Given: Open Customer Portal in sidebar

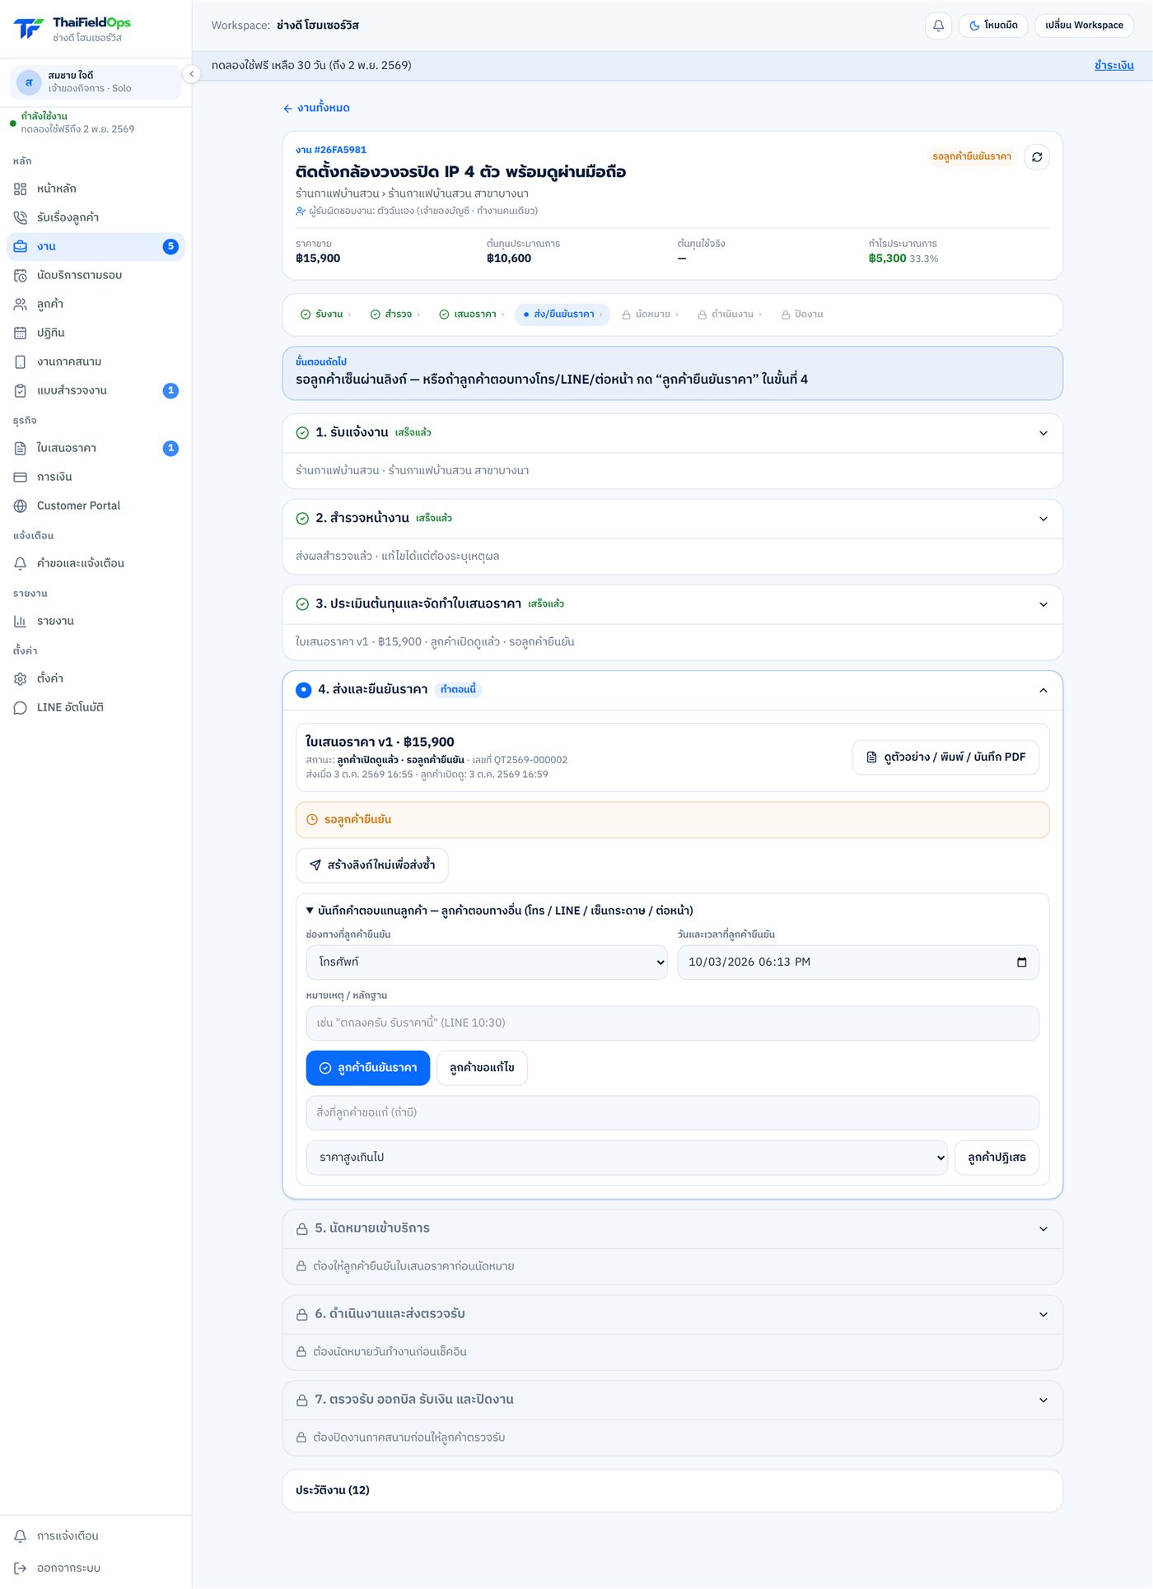Looking at the screenshot, I should pos(96,506).
